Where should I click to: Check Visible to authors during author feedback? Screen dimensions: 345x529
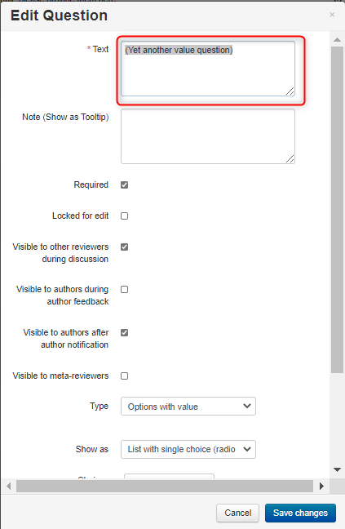pos(124,290)
